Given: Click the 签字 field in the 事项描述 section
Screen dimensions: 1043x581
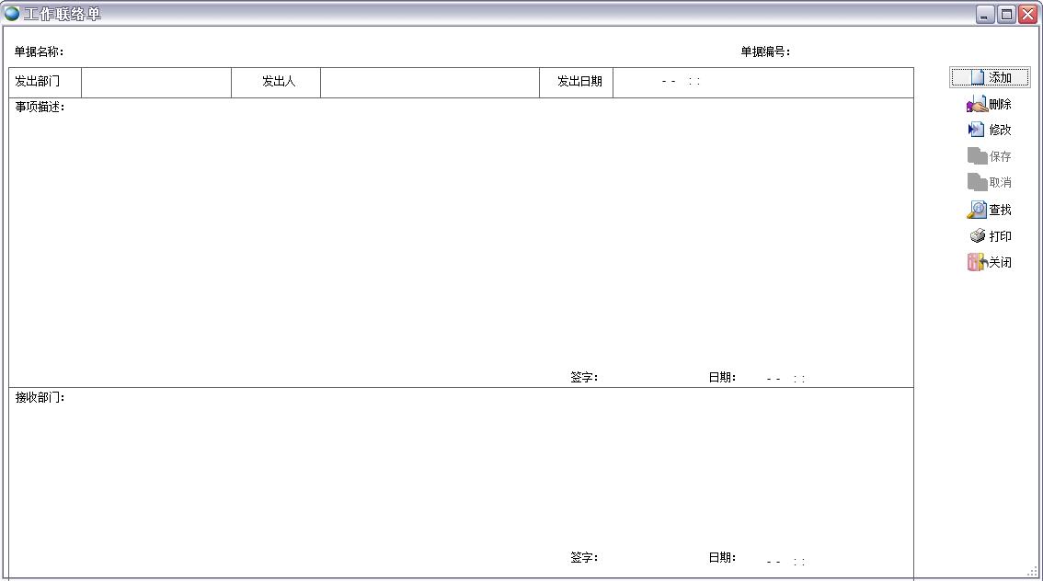Looking at the screenshot, I should coord(648,377).
